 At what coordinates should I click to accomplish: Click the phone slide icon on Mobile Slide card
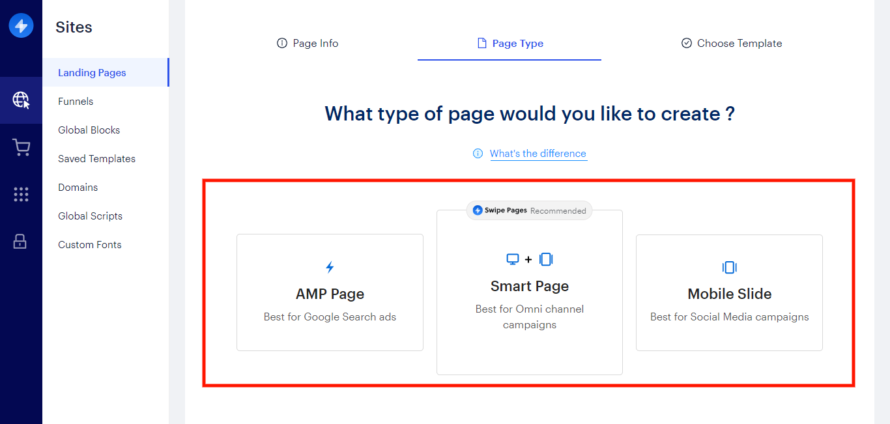pos(729,267)
